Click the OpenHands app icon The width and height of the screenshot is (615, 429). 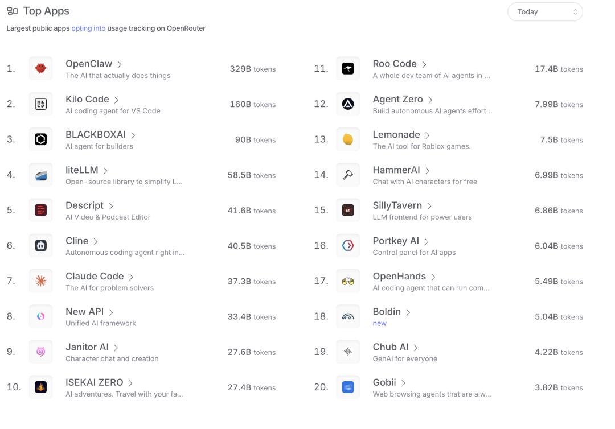[348, 281]
